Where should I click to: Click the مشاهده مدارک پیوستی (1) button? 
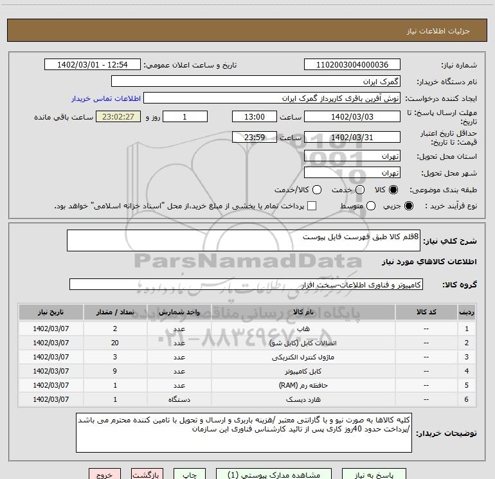(x=274, y=474)
